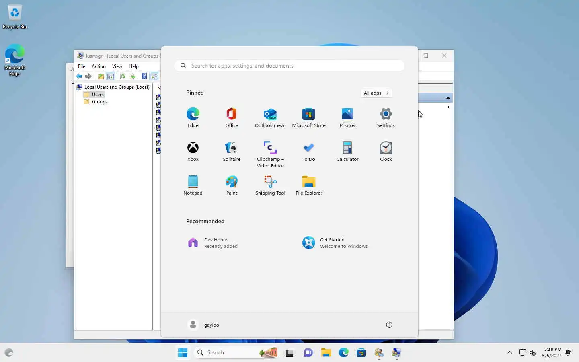Viewport: 579px width, 362px height.
Task: Click the Forward arrow in lusrmgr toolbar
Action: tap(88, 76)
